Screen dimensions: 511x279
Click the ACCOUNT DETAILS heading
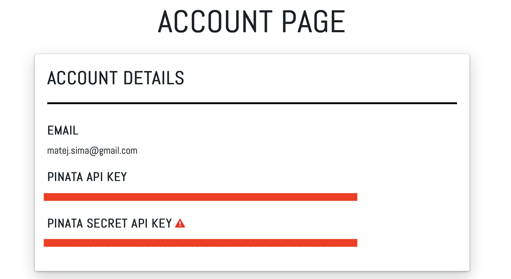point(116,78)
